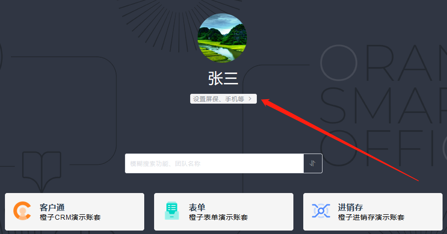This screenshot has height=234, width=447.
Task: Click the landscape profile avatar picture
Action: [x=222, y=38]
